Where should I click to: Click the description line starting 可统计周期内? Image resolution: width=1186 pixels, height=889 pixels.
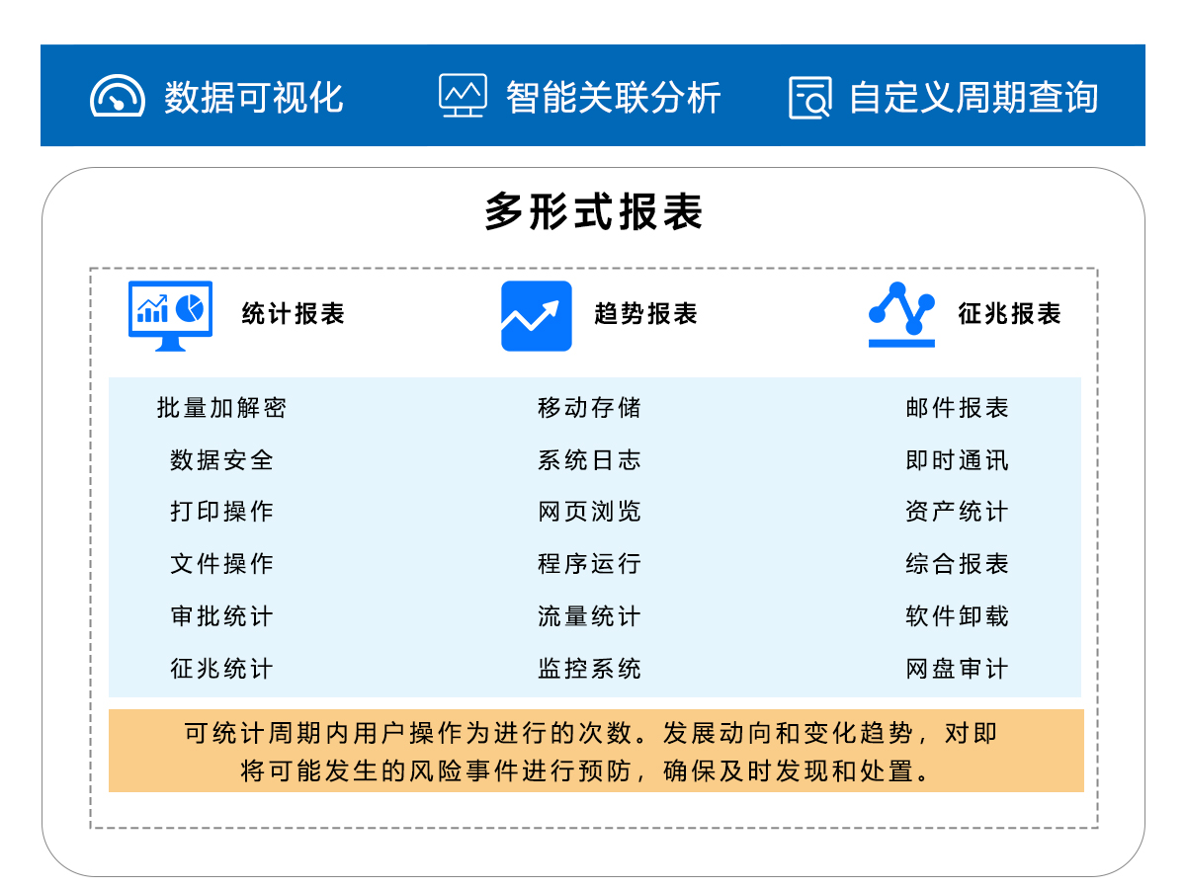591,733
